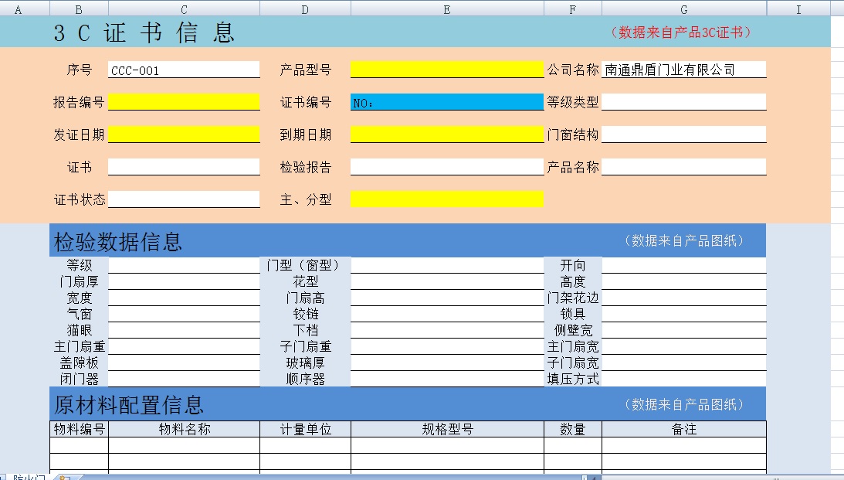Click the 证书状态 input cell
Image resolution: width=844 pixels, height=480 pixels.
click(x=184, y=199)
